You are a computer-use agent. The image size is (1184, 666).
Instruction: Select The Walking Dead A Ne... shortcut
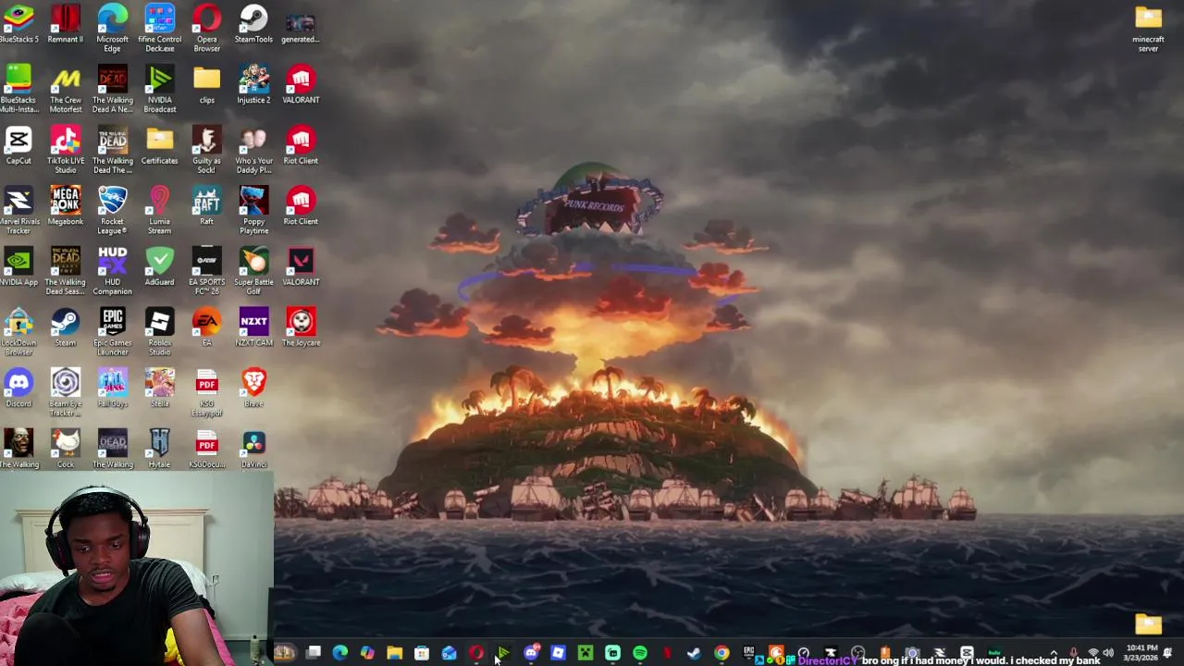coord(113,89)
